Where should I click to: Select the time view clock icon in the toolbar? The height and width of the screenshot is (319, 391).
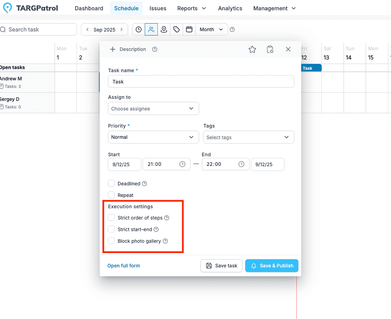point(139,30)
